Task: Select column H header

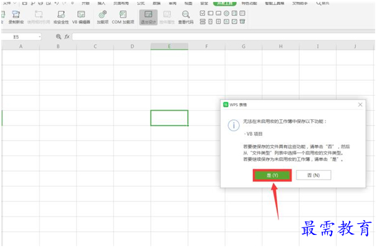Action: (x=280, y=46)
